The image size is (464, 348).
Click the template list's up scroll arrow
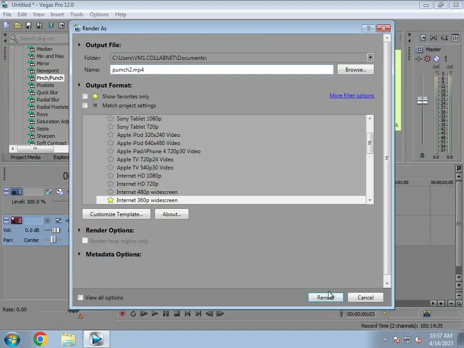(x=370, y=118)
